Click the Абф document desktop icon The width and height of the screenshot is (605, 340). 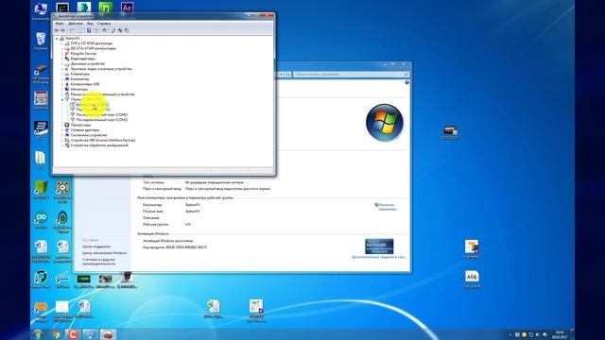click(472, 280)
